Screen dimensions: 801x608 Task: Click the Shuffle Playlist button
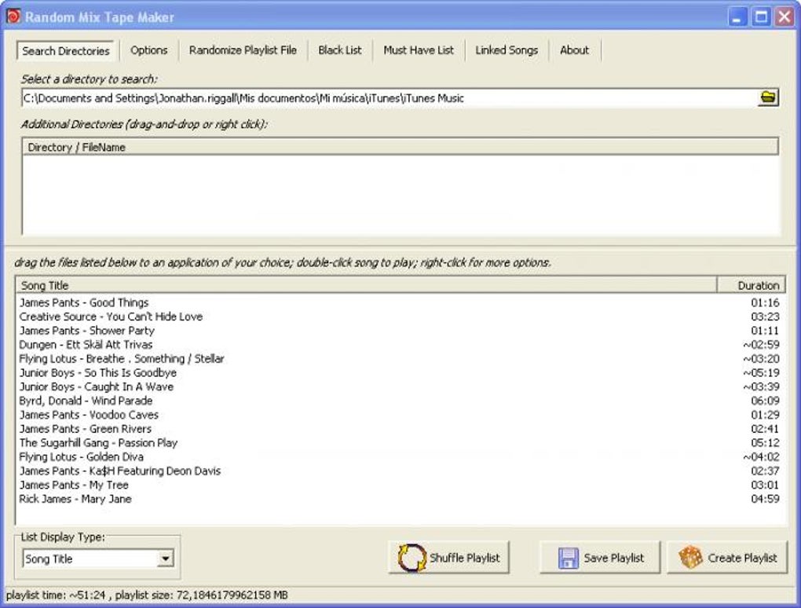coord(448,558)
